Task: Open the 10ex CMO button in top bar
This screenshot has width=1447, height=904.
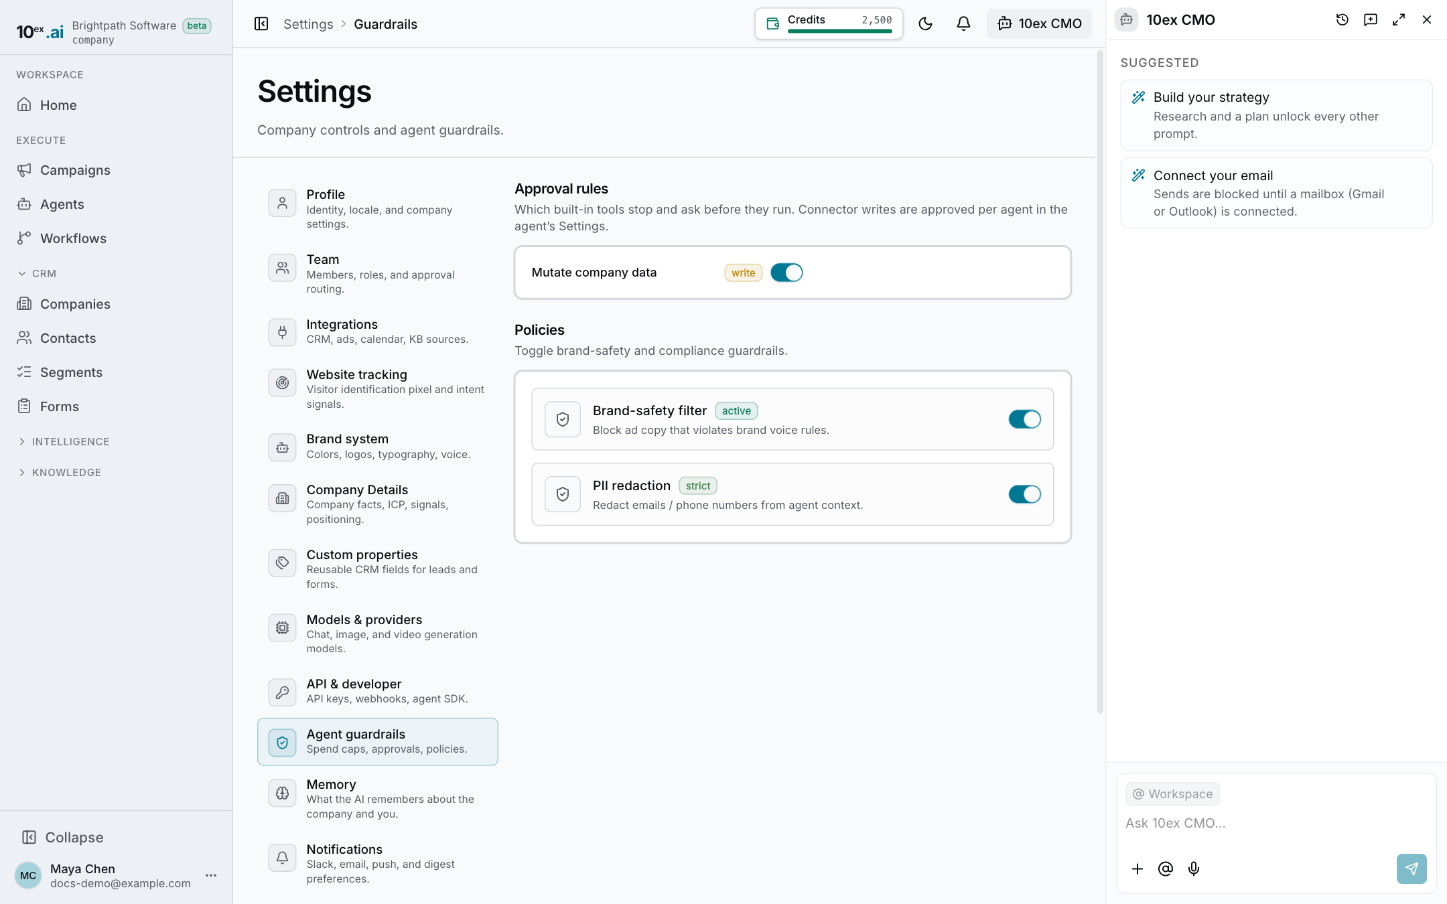Action: click(1039, 23)
